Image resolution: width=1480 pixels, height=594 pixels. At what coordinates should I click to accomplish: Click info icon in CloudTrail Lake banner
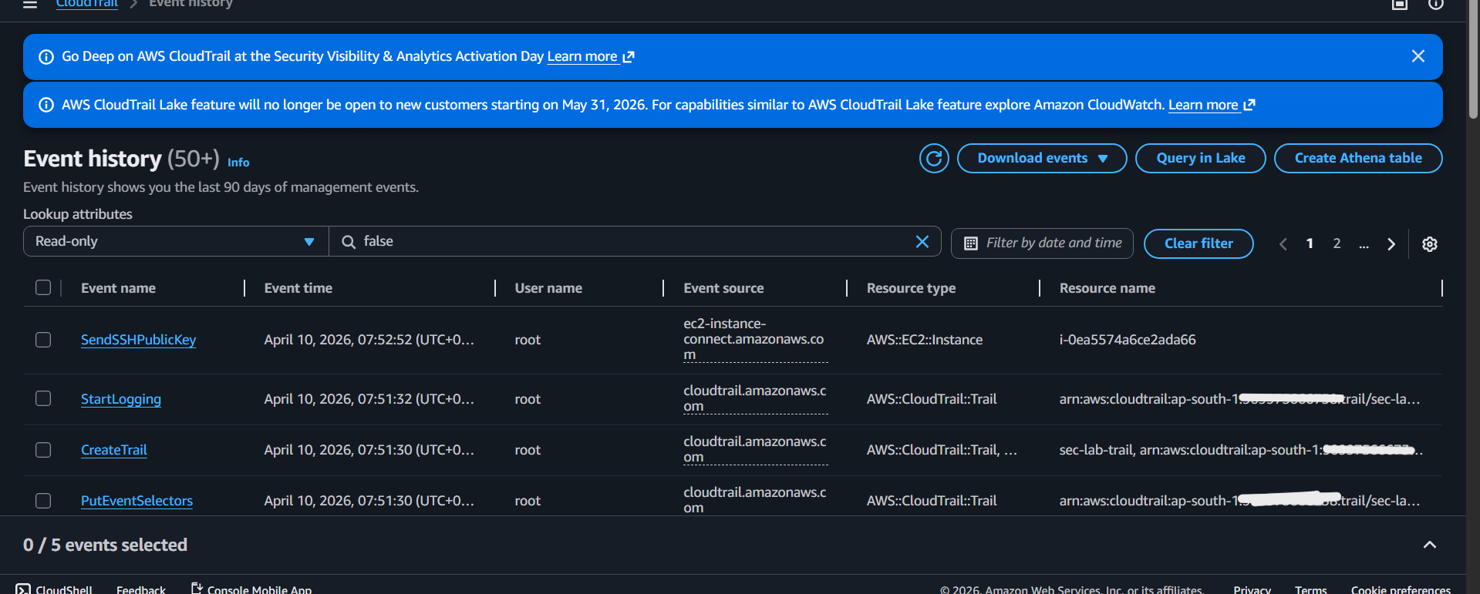[x=46, y=105]
